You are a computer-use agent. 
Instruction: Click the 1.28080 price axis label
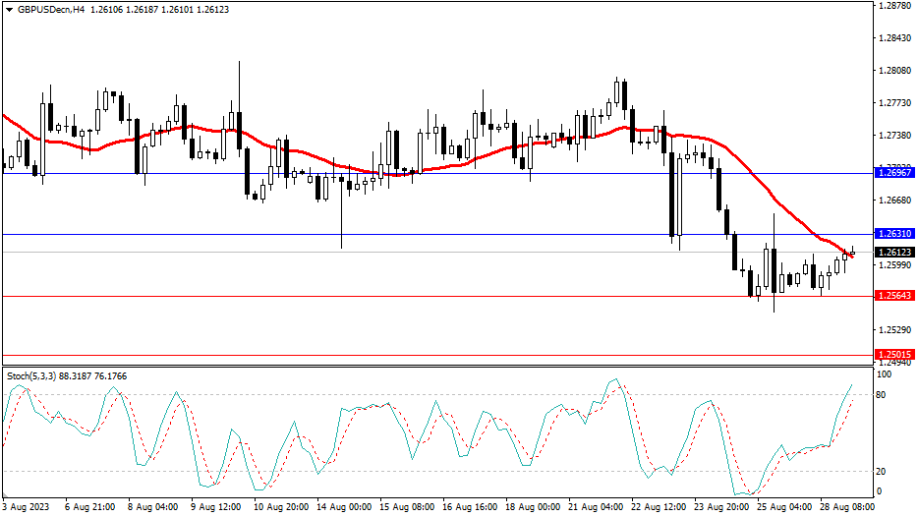[895, 71]
